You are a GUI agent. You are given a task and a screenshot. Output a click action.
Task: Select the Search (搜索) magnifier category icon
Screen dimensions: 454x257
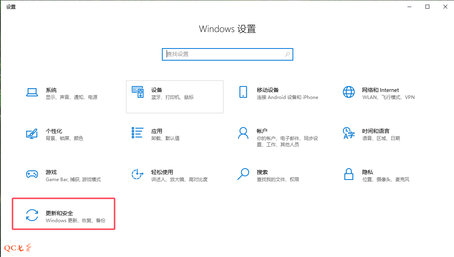click(243, 174)
